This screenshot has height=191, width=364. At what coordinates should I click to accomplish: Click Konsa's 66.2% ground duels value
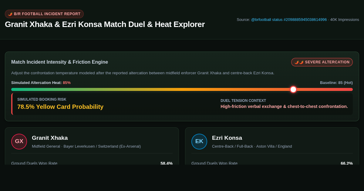coord(347,163)
